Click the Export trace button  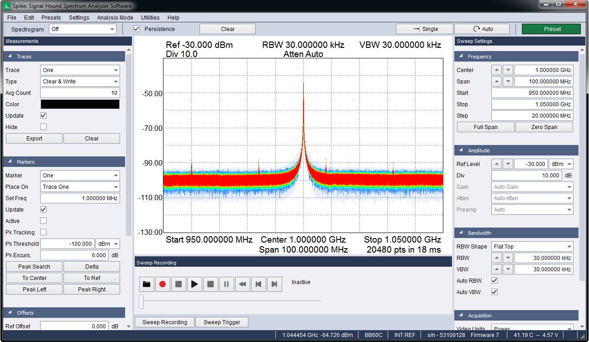coord(34,139)
